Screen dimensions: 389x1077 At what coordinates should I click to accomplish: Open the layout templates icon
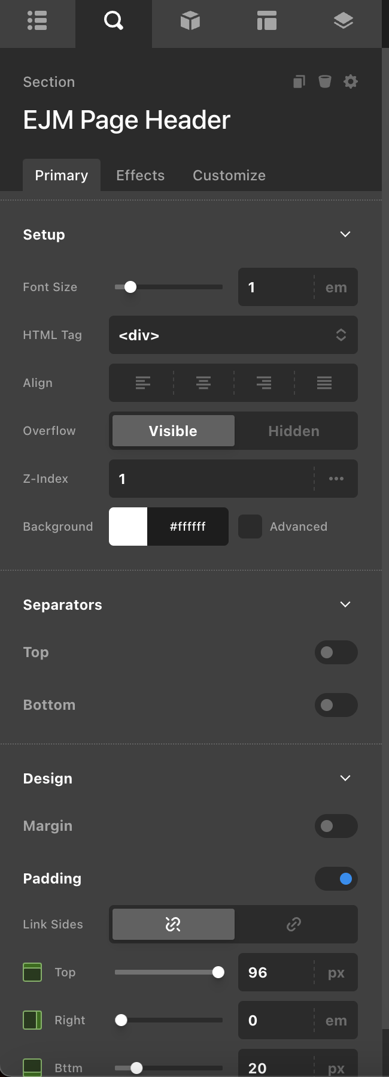tap(266, 21)
